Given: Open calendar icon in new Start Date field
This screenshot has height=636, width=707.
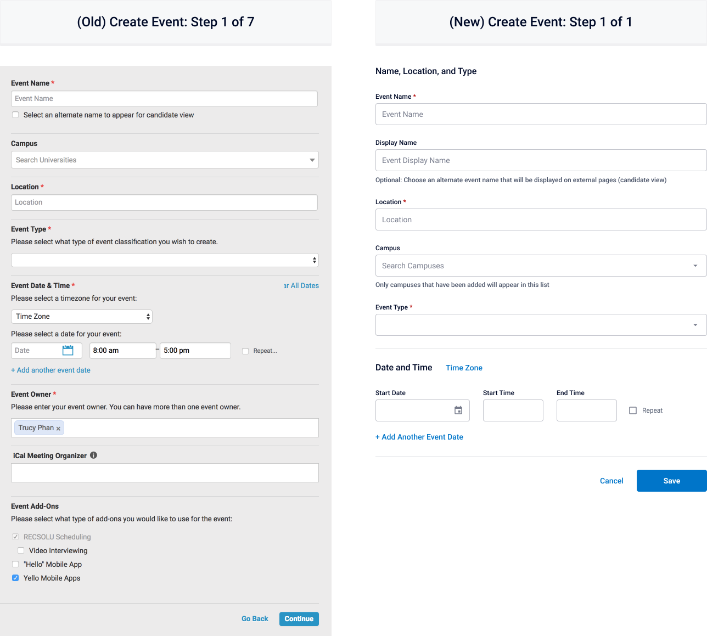Looking at the screenshot, I should (458, 410).
